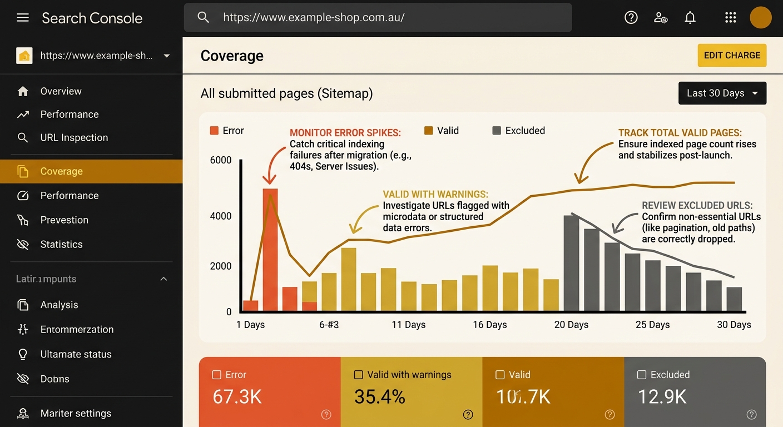The width and height of the screenshot is (783, 427).
Task: Click the EDIT CHARGE button
Action: click(732, 56)
